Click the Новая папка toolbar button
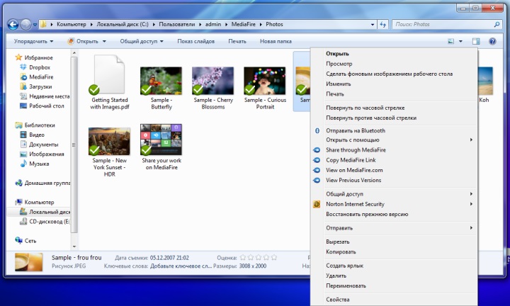Viewport: 510px width, 306px height. pyautogui.click(x=276, y=41)
